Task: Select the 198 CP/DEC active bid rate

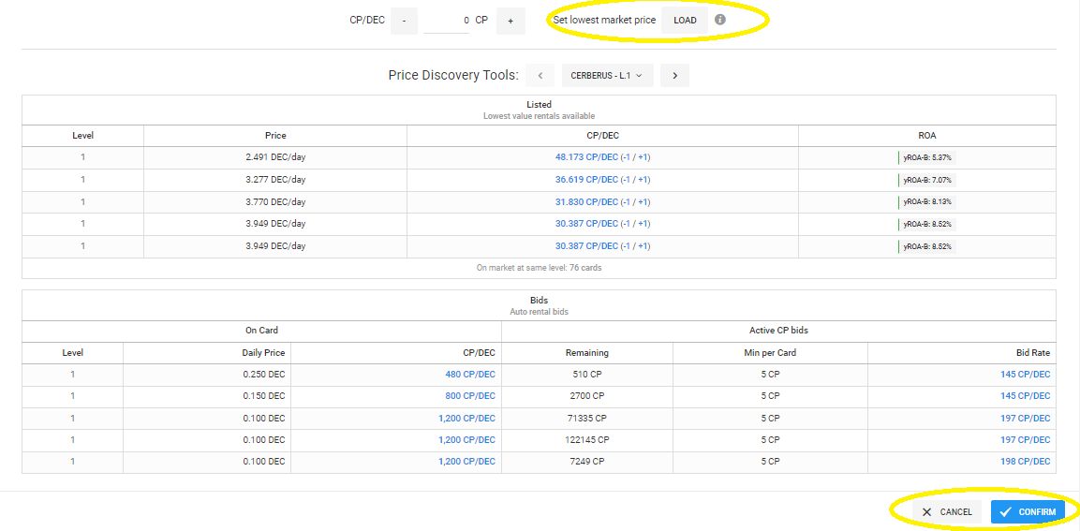Action: click(1025, 462)
